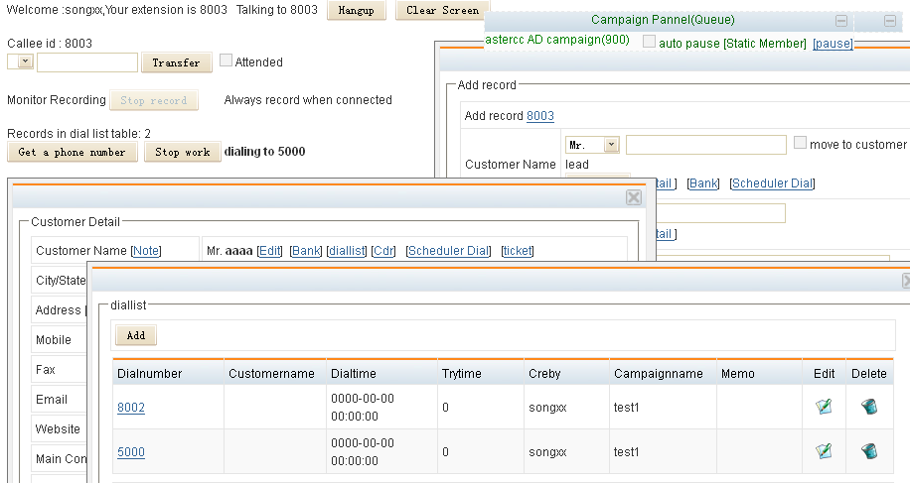Check the move to customer option
Viewport: 910px width, 483px height.
[x=800, y=143]
